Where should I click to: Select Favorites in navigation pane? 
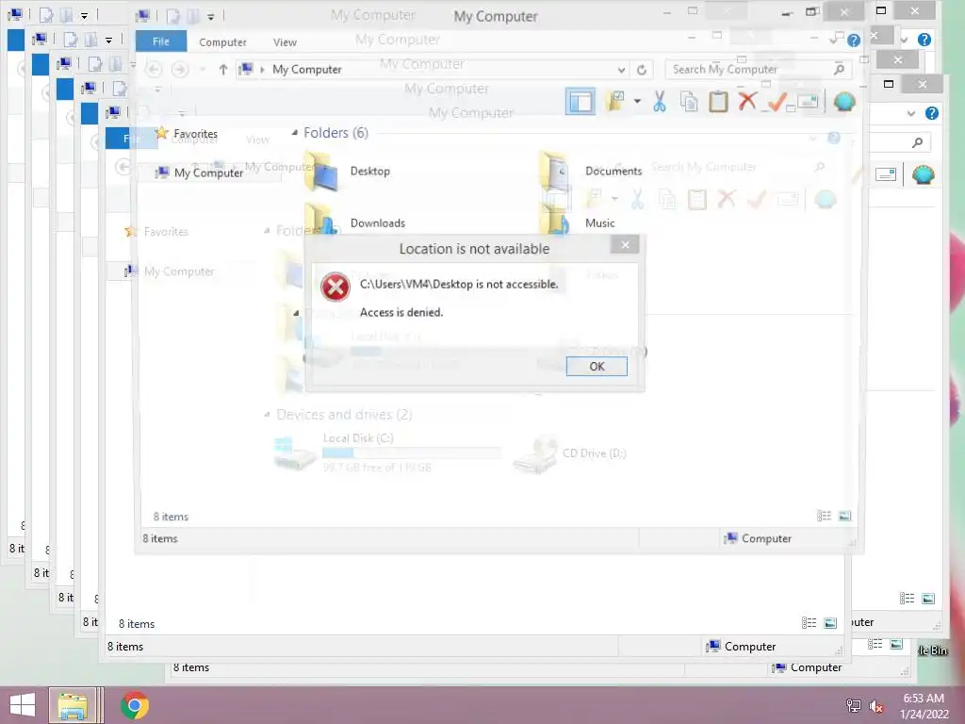195,134
